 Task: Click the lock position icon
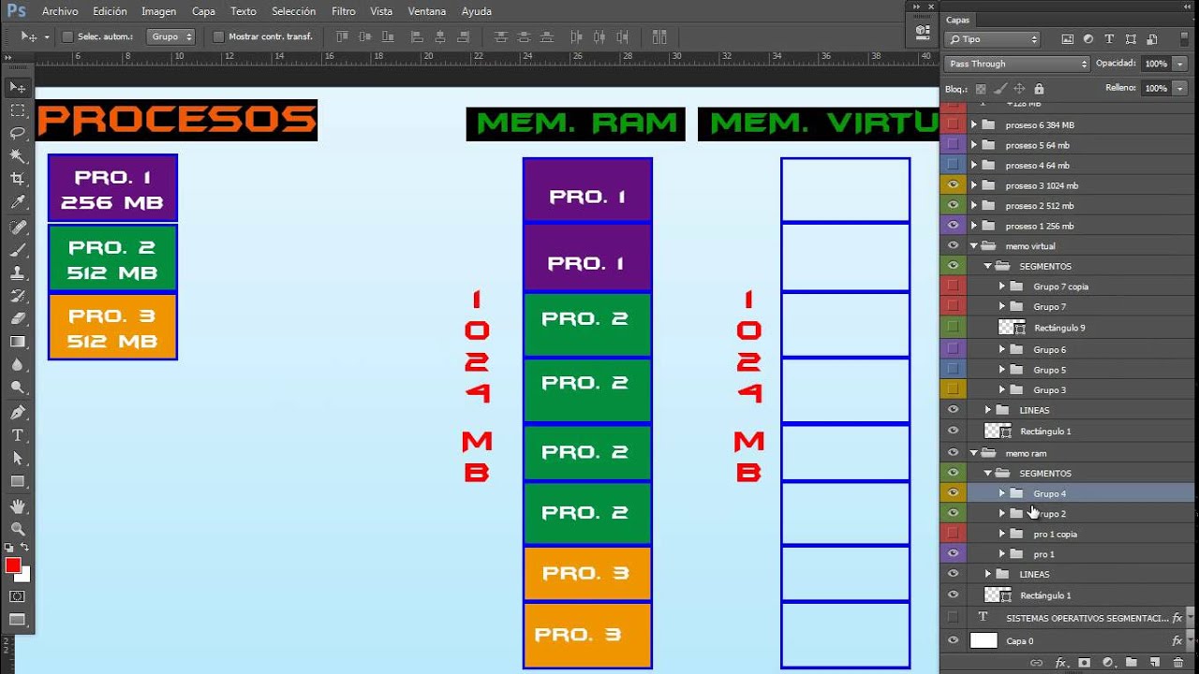tap(1019, 89)
